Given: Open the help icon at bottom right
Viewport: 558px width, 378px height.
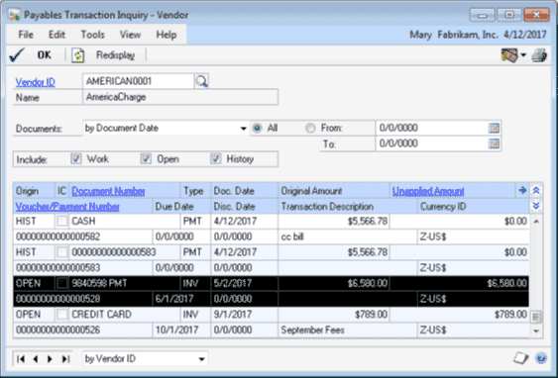Looking at the screenshot, I should pos(541,358).
